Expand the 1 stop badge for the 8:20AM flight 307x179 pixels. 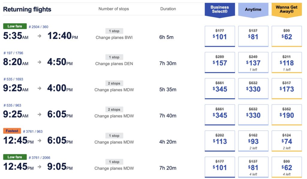[114, 57]
